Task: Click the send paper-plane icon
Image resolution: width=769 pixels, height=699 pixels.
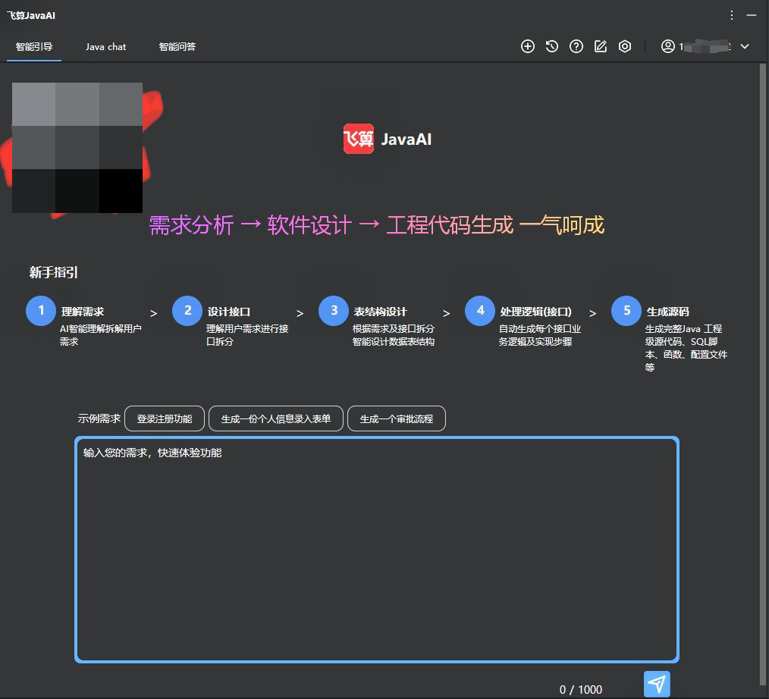Action: [657, 684]
